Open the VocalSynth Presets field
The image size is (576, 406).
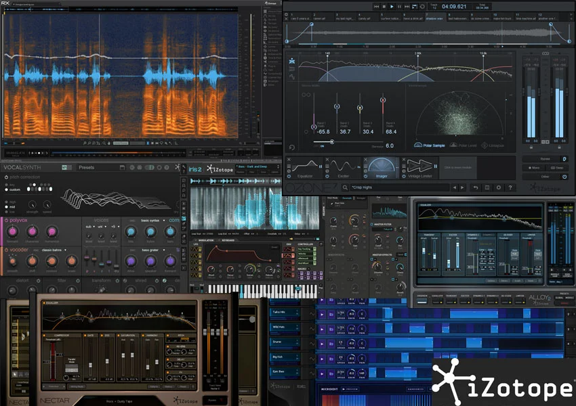100,167
